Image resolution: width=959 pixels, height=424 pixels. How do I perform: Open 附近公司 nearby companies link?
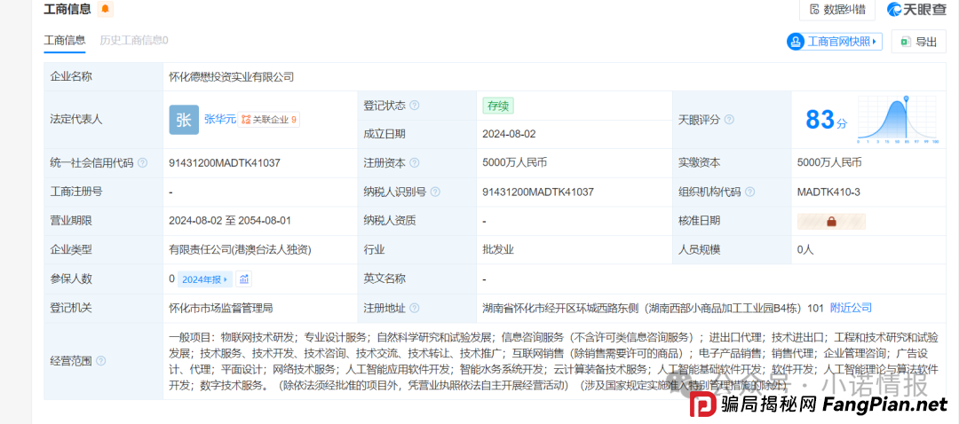coord(851,308)
